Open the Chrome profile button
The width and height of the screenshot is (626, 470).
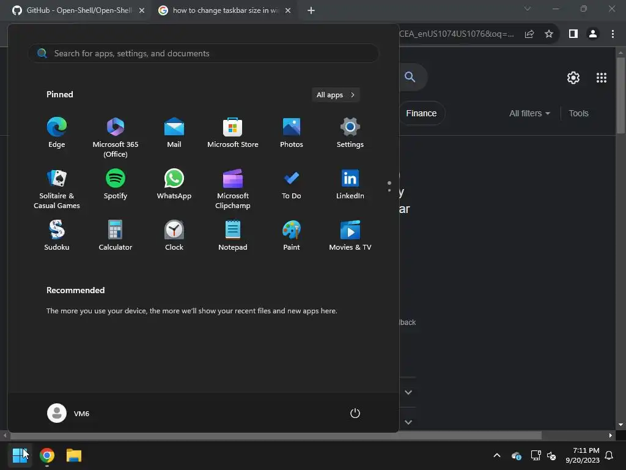(x=593, y=34)
